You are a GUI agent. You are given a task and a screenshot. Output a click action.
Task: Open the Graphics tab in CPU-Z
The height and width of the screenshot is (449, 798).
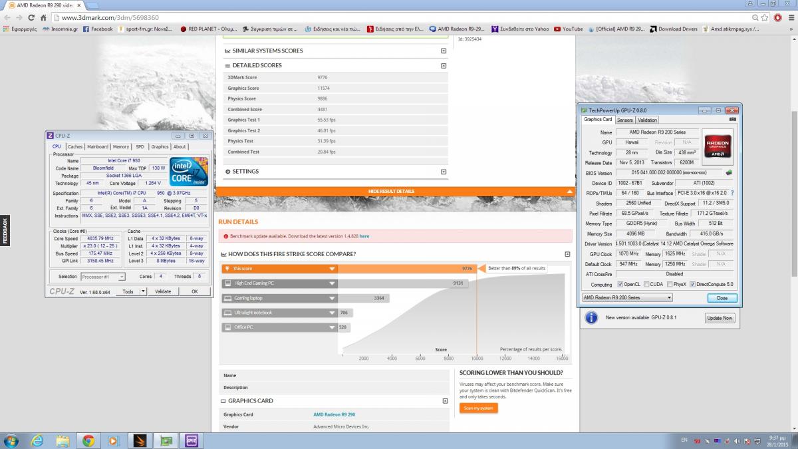tap(160, 146)
